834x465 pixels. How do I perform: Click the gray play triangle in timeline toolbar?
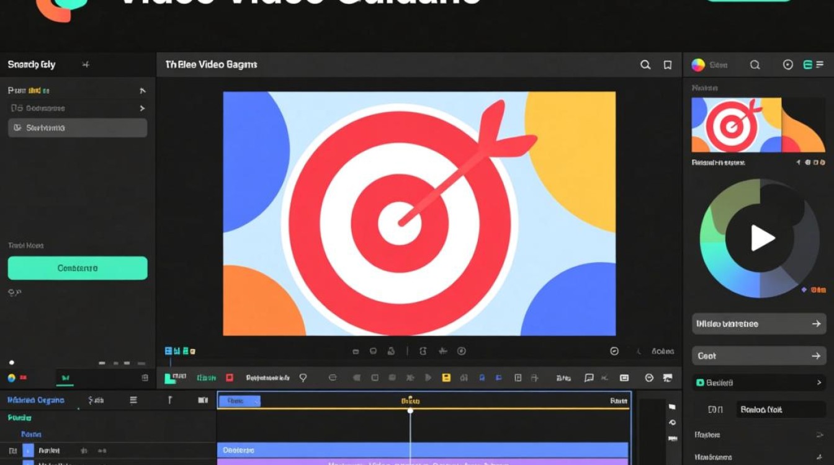[x=428, y=377]
